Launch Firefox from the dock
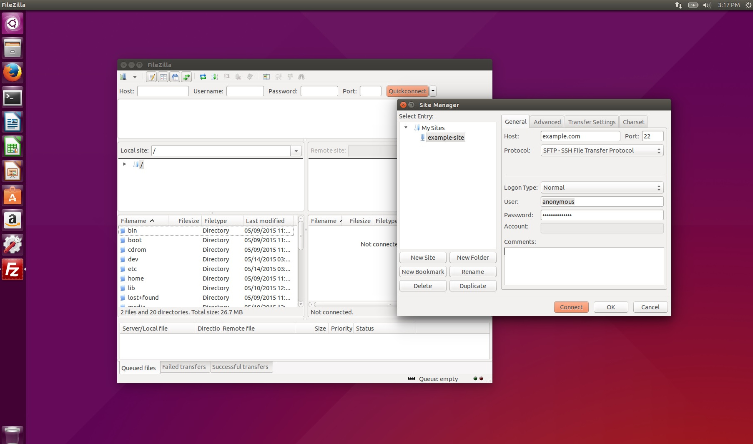 coord(13,73)
